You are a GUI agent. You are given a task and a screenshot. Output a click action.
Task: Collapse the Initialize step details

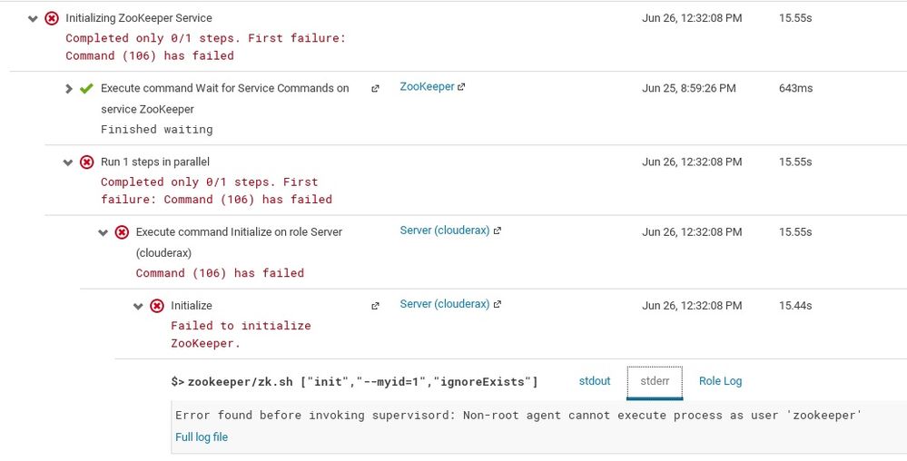point(138,306)
